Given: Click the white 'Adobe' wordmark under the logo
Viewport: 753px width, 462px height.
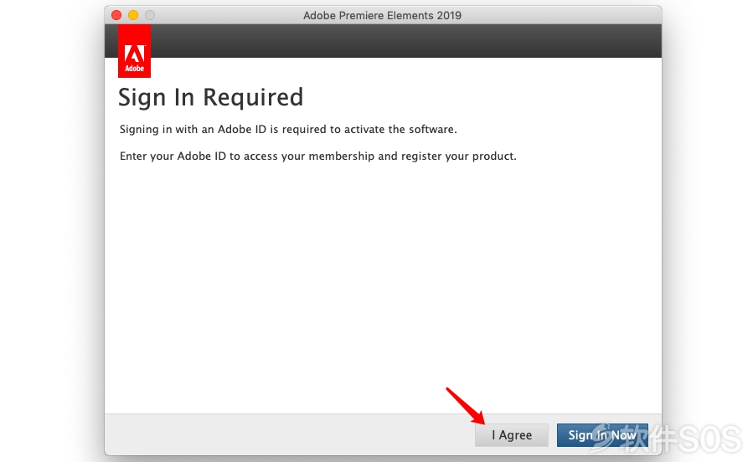Looking at the screenshot, I should click(135, 69).
